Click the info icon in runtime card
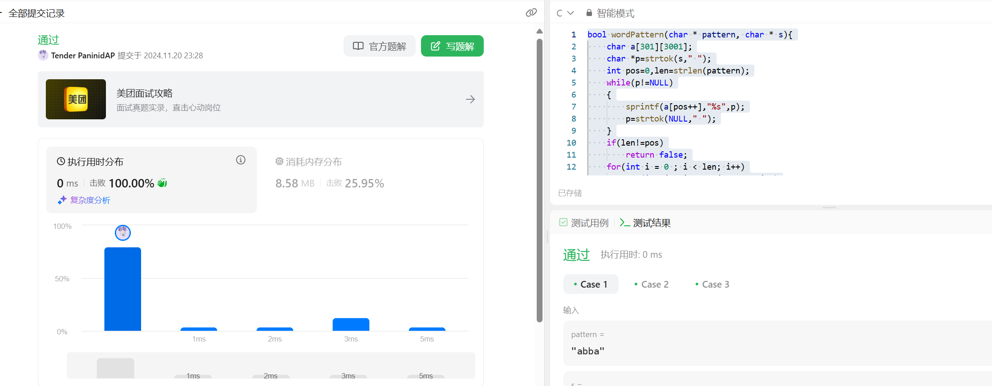Viewport: 992px width, 386px height. pos(241,160)
